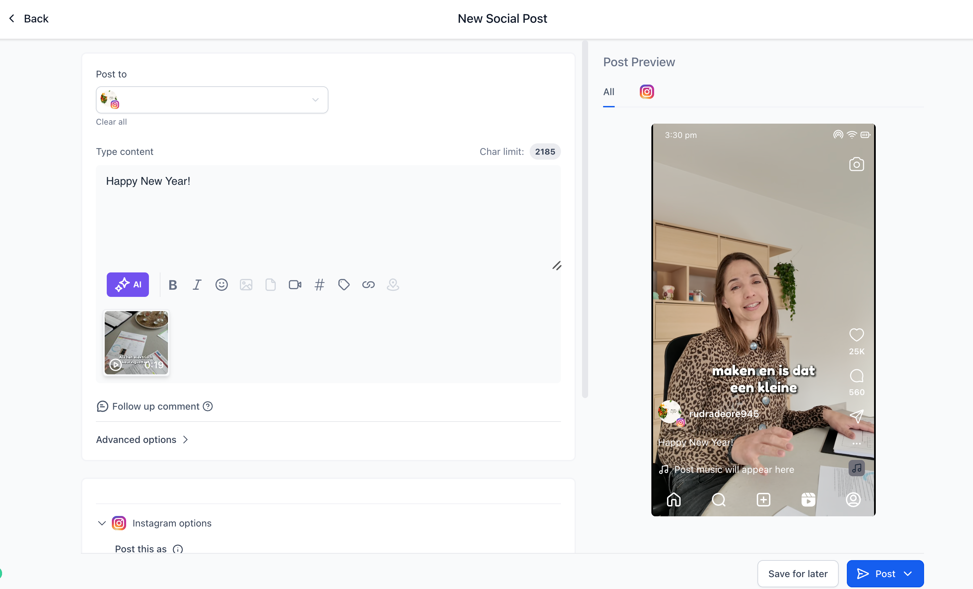
Task: Select the All preview tab
Action: 609,92
